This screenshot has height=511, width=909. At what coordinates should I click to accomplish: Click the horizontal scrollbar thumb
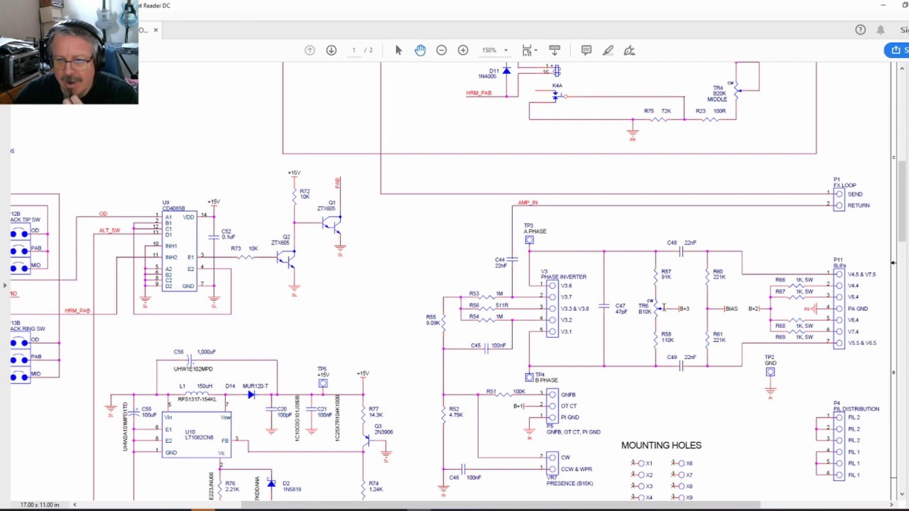coord(501,505)
